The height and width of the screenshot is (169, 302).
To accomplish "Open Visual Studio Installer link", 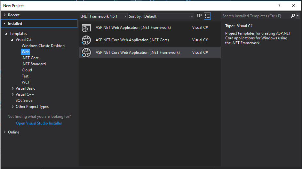I will coord(39,123).
